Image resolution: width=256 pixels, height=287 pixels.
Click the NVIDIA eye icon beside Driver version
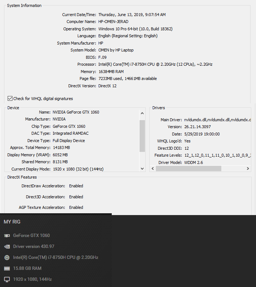[7, 246]
